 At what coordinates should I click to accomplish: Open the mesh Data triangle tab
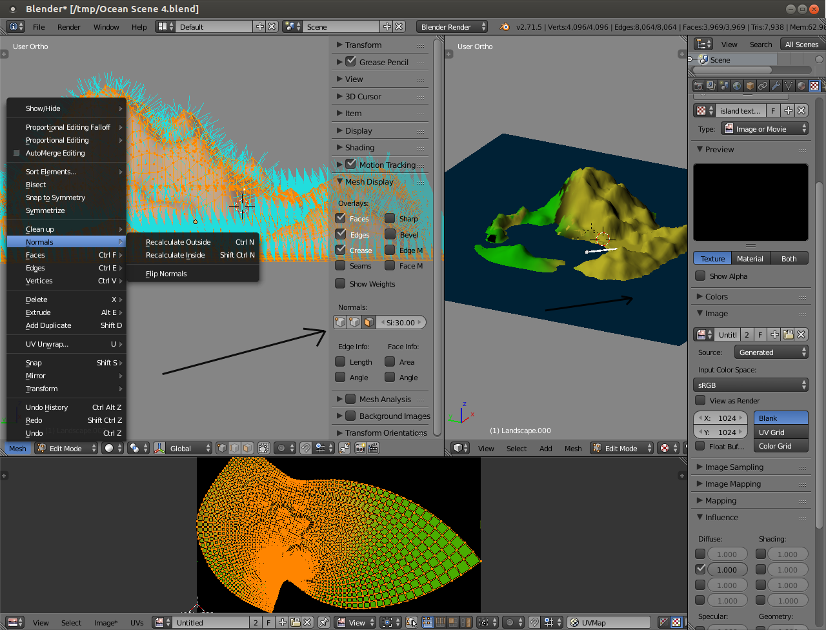click(789, 86)
